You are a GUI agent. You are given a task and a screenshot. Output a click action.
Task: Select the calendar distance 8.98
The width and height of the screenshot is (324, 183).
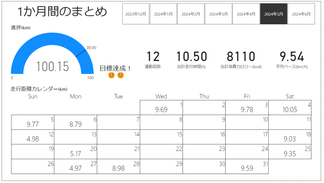click(x=119, y=169)
